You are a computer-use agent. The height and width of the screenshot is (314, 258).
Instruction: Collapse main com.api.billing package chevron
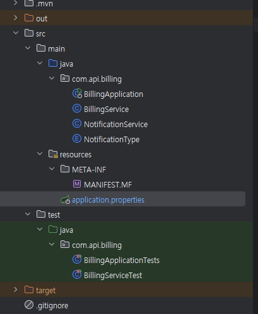pyautogui.click(x=52, y=78)
